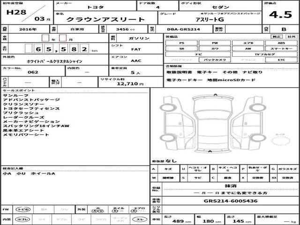Open the 燃料 ガソリン field
300x225 pixels.
pyautogui.click(x=134, y=37)
